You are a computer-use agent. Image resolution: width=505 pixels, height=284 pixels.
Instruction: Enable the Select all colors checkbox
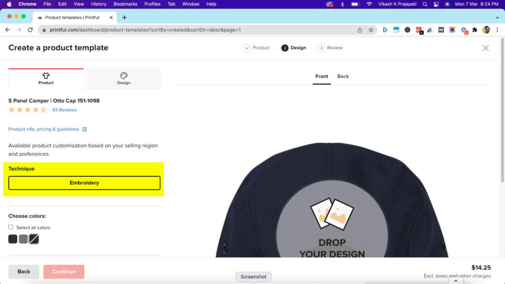[10, 227]
